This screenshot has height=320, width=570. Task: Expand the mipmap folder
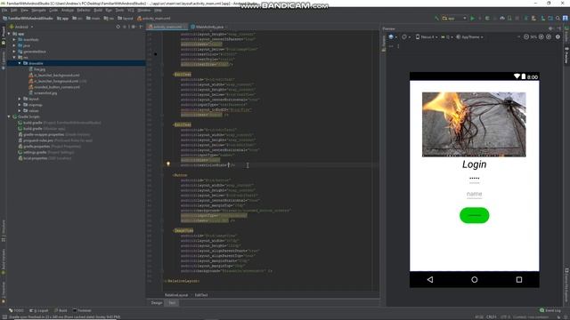point(20,105)
